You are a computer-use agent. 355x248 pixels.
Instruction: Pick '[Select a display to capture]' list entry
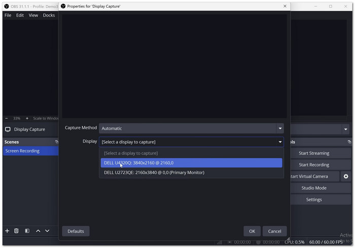click(x=191, y=153)
